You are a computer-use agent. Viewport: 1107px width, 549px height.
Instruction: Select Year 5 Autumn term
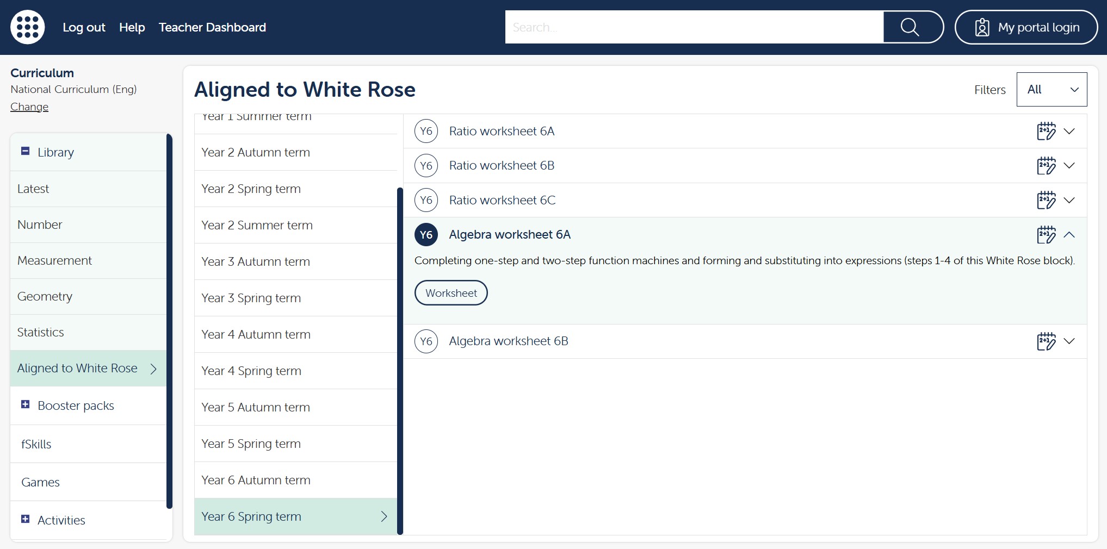[296, 407]
